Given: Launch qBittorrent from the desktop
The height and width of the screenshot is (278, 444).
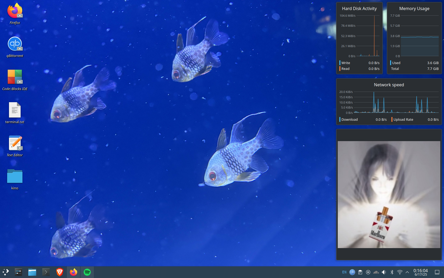Looking at the screenshot, I should pos(15,47).
